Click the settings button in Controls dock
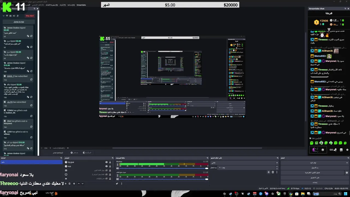 tap(315, 182)
